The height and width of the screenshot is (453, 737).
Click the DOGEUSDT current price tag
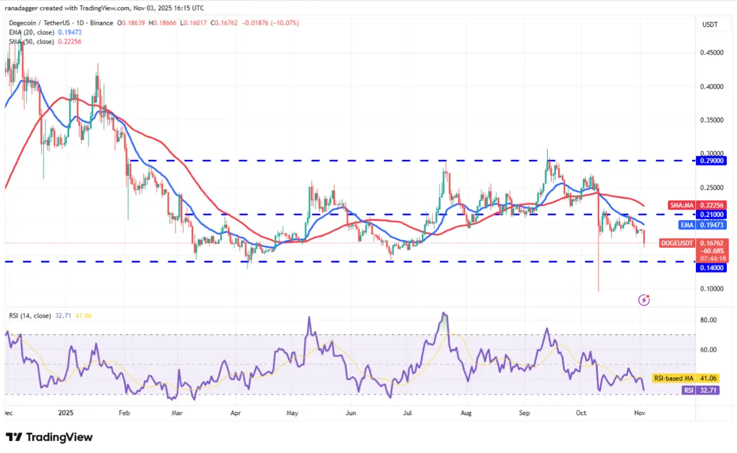[x=694, y=250]
